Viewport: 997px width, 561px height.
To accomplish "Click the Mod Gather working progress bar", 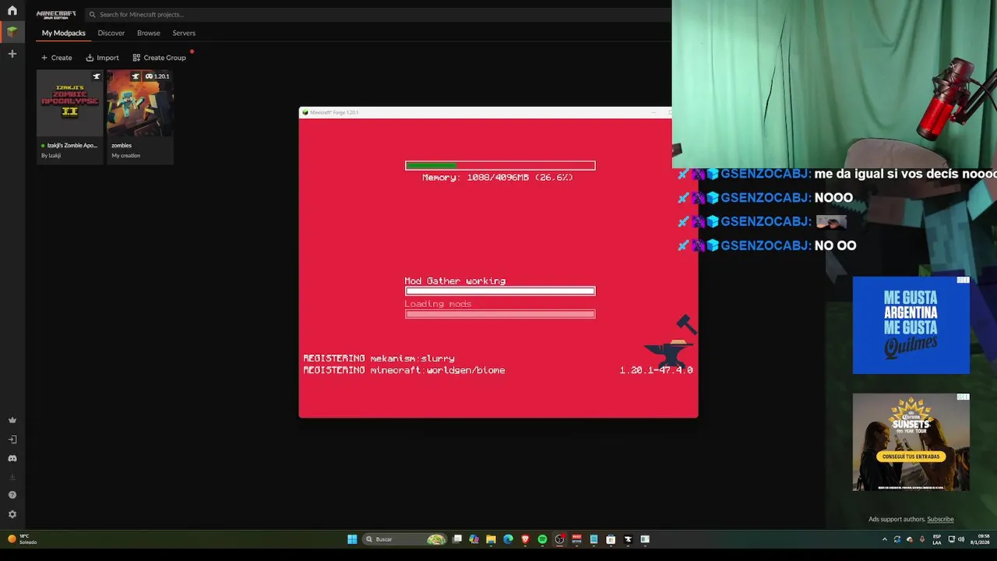I will point(500,291).
